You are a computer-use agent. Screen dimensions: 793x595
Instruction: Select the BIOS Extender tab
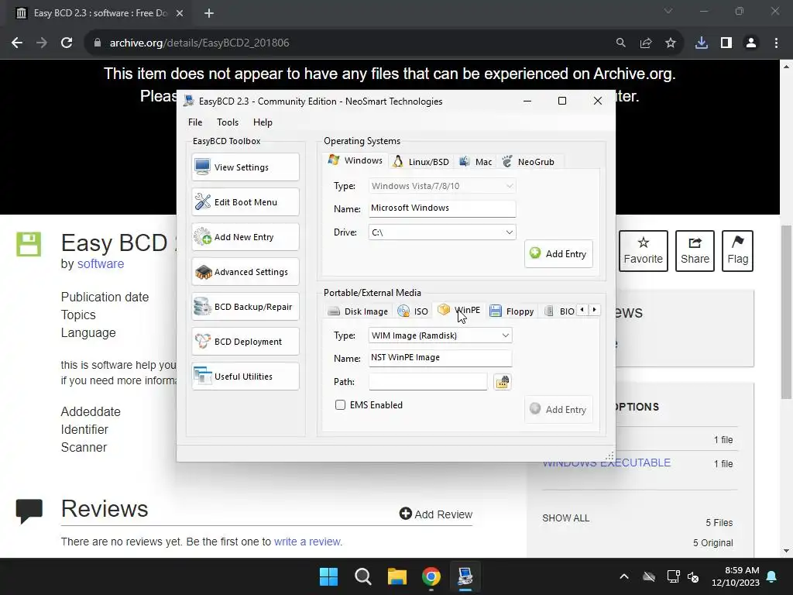click(x=559, y=311)
